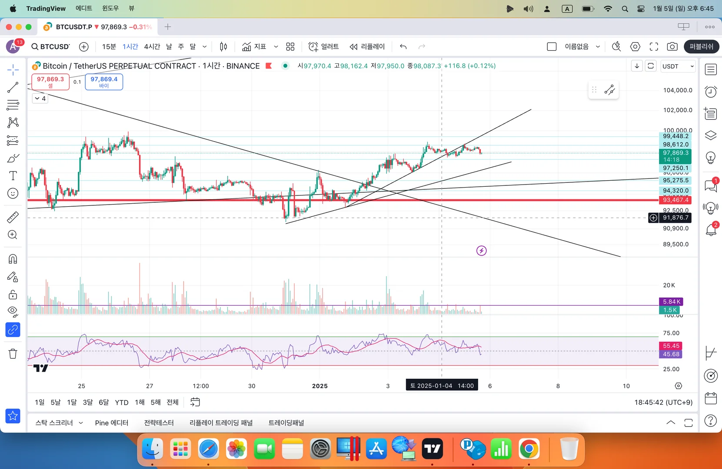
Task: Open time axis settings gear
Action: point(679,386)
